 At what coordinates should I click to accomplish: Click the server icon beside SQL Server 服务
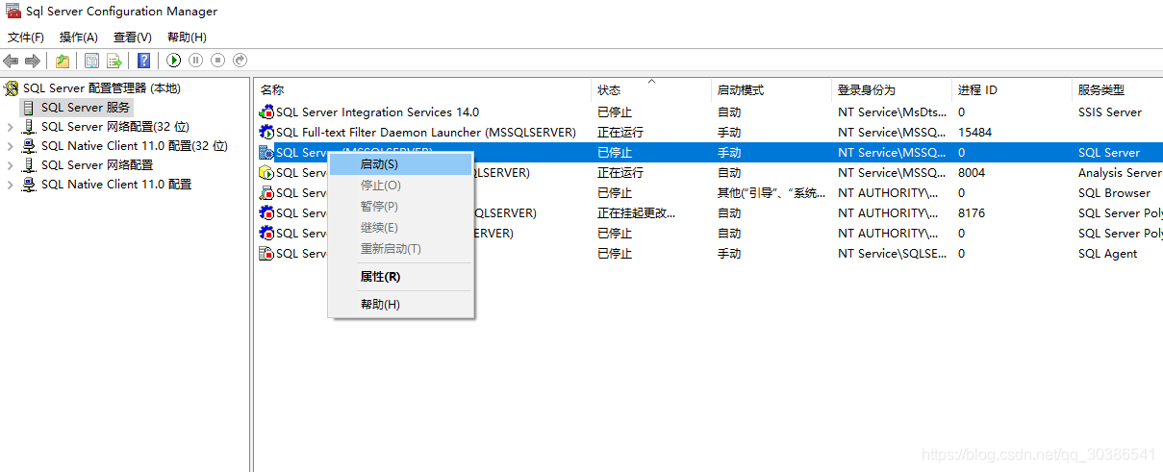point(29,108)
